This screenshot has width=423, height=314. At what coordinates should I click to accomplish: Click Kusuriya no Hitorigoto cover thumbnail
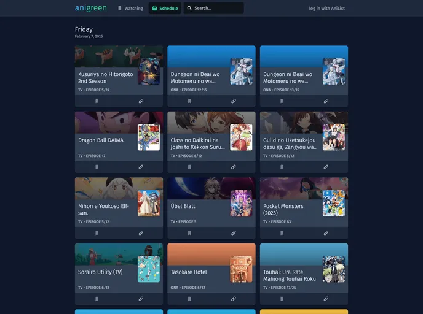pos(149,72)
